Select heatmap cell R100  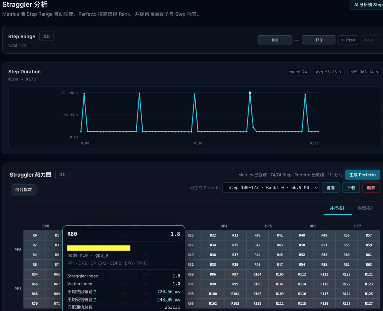point(213,294)
